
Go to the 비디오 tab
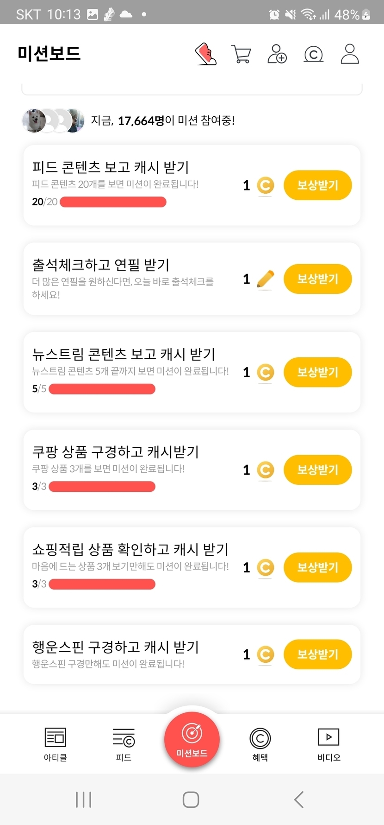328,744
